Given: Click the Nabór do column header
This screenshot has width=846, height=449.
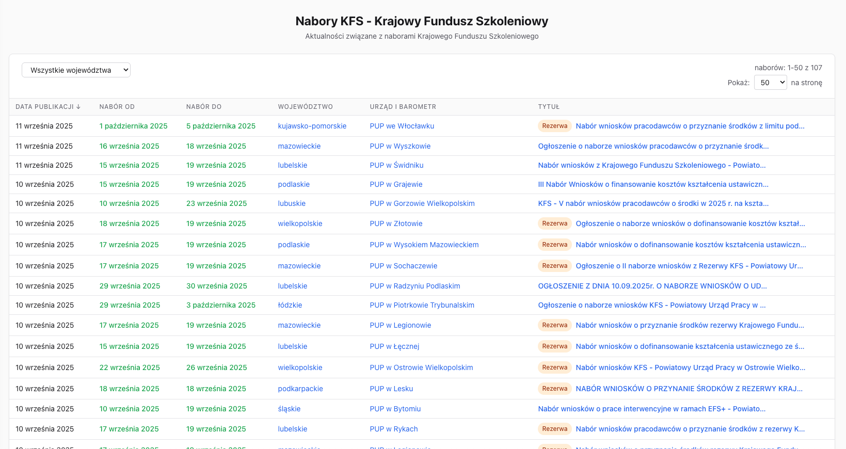Looking at the screenshot, I should [x=204, y=107].
